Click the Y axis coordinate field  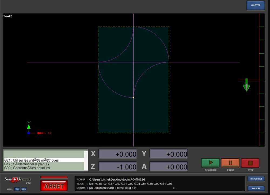point(168,154)
